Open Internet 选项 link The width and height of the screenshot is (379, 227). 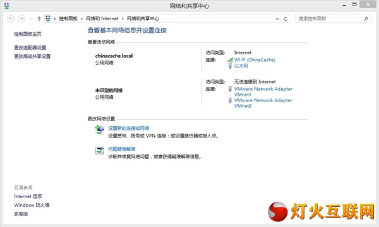[x=28, y=196]
